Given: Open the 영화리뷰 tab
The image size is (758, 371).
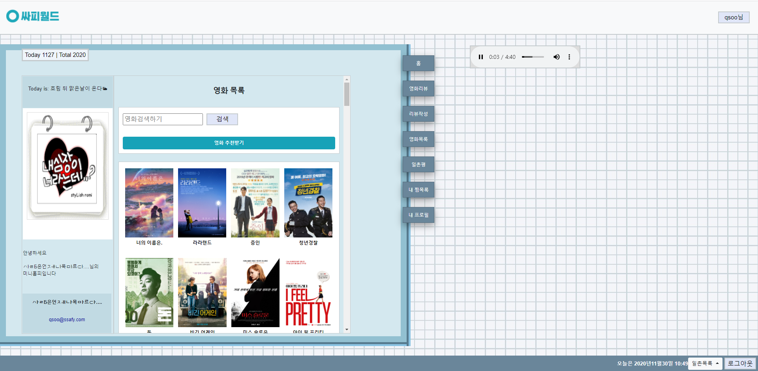Looking at the screenshot, I should 418,89.
